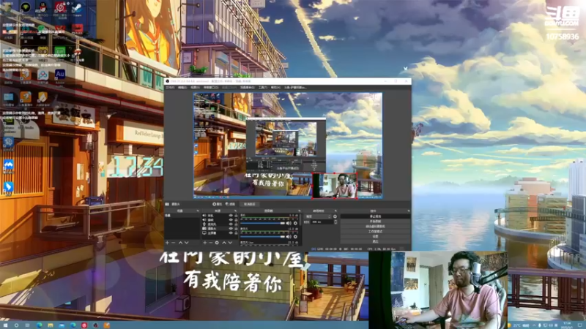586x329 pixels.
Task: Open the NetEase Cloud Music desktop icon
Action: [x=60, y=9]
